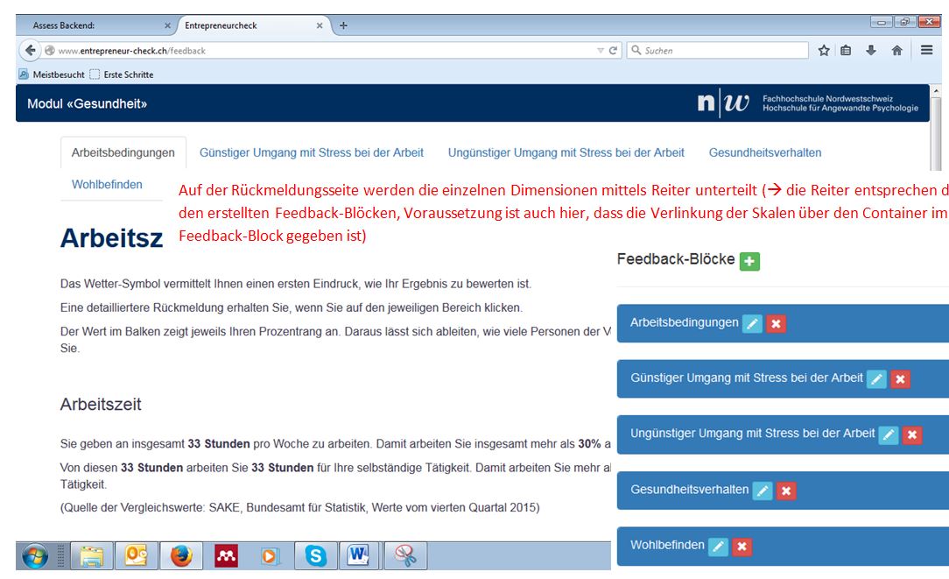Viewport: 949px width, 579px height.
Task: Select the Arbeitsbedingungen page tab
Action: pyautogui.click(x=123, y=152)
